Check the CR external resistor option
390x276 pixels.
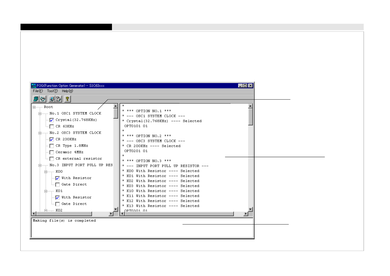pos(52,159)
